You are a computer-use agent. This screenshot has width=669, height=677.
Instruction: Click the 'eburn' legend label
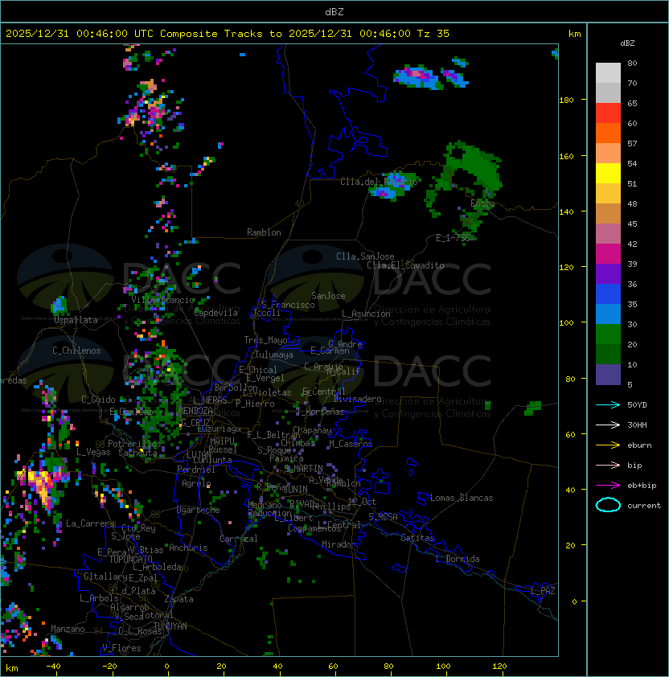point(639,445)
